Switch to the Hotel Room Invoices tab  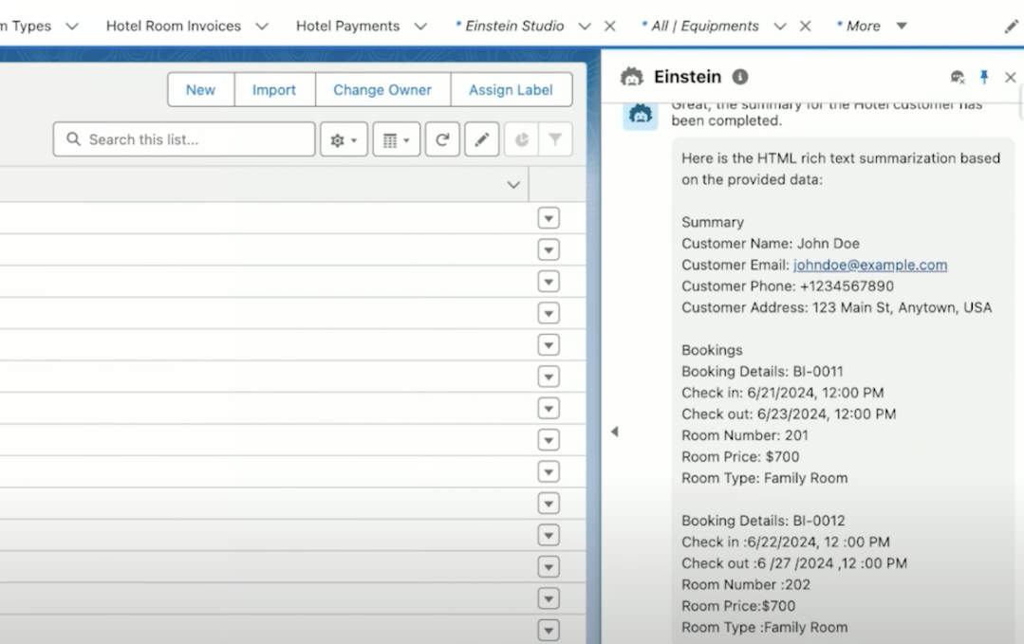[x=174, y=26]
